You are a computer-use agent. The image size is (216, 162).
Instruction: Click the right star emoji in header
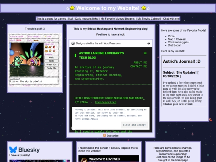144,8
